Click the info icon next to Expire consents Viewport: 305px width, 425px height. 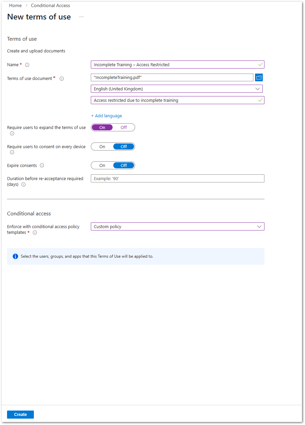pos(42,165)
